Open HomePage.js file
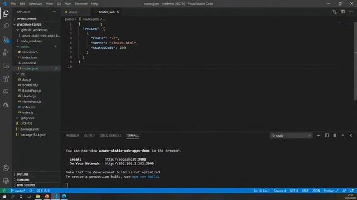 click(36, 101)
